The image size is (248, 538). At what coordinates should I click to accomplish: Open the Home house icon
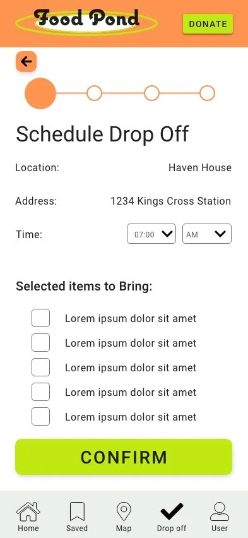(28, 511)
